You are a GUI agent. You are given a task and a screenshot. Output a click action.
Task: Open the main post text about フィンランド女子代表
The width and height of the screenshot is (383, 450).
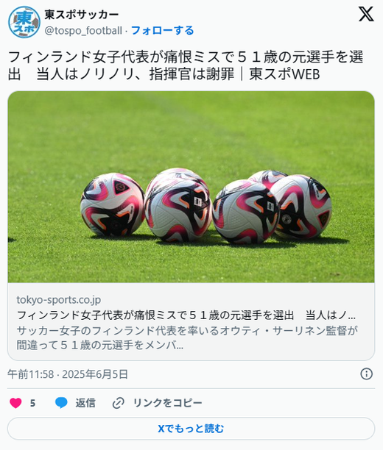[186, 65]
